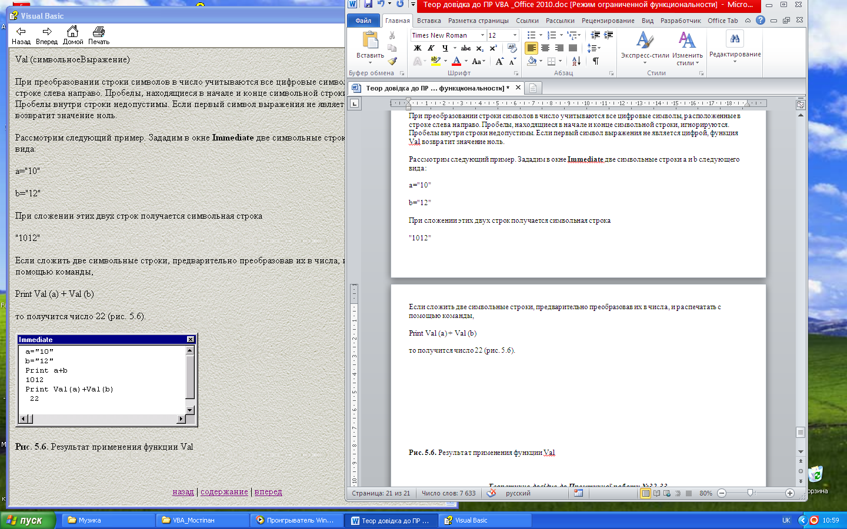847x529 pixels.
Task: Expand the numbered list dropdown arrow
Action: [561, 35]
